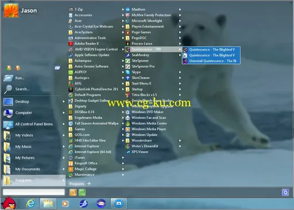Open the My Music folder
294x210 pixels.
click(34, 147)
